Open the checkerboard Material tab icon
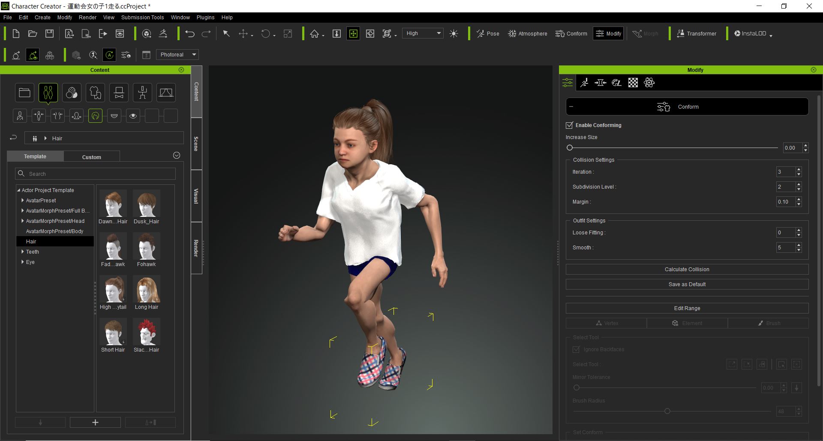 point(633,83)
